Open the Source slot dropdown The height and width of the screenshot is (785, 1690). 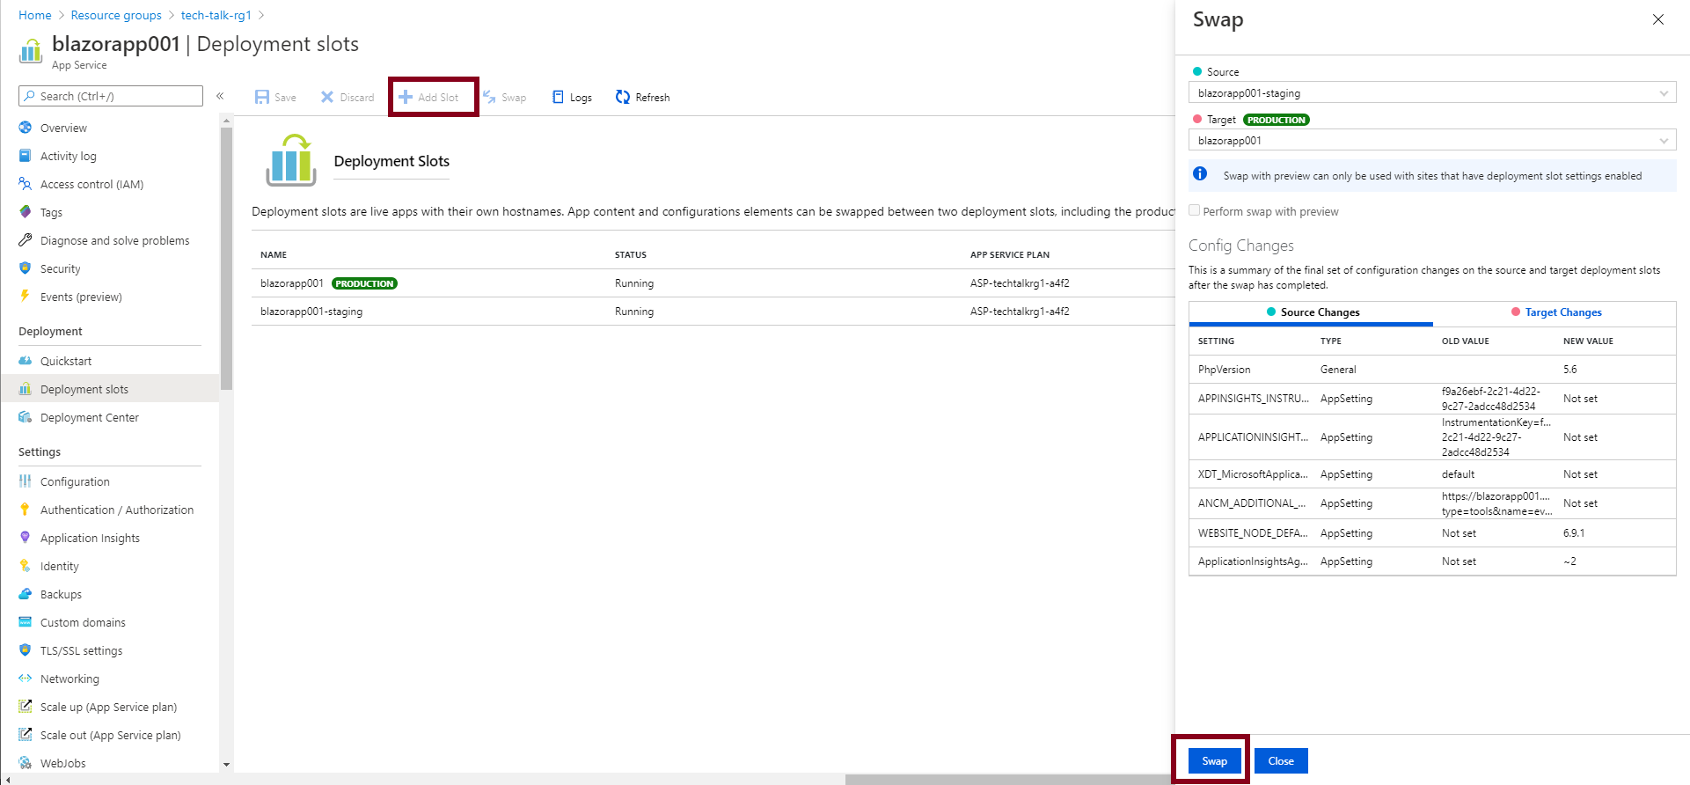coord(1432,92)
